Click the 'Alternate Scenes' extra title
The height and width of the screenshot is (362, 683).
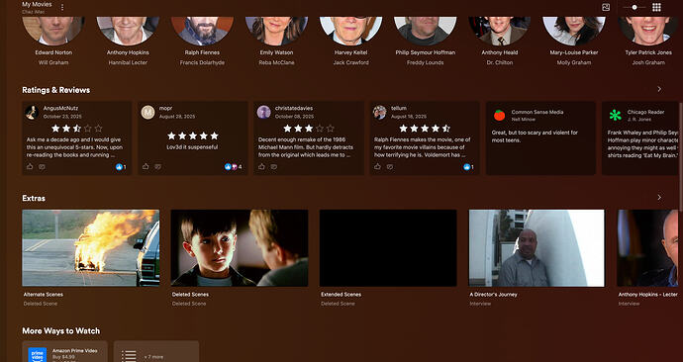(x=44, y=295)
